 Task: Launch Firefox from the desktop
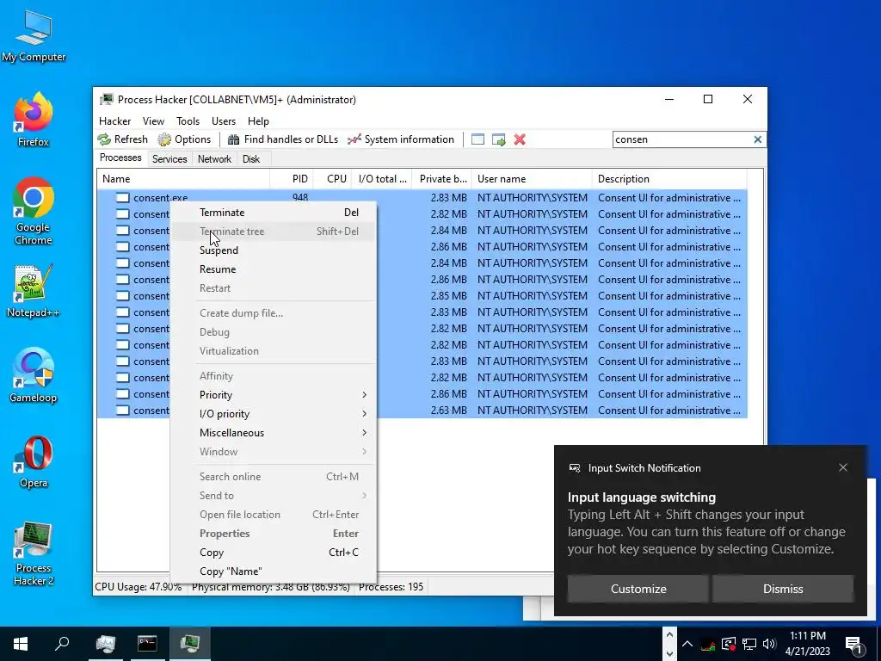(34, 120)
